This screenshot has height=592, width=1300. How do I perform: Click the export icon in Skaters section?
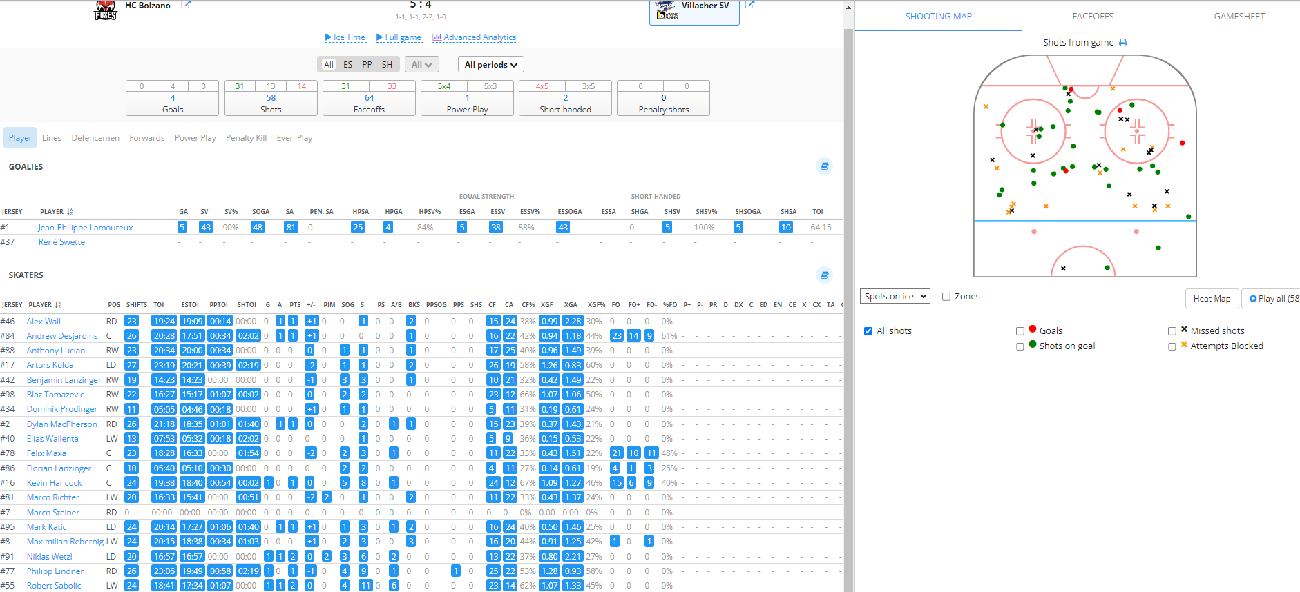click(824, 275)
